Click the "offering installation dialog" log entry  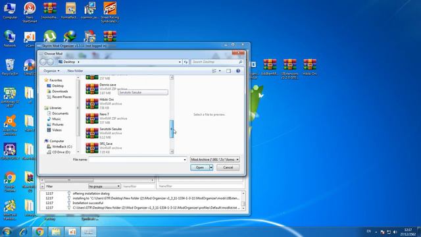[x=91, y=194]
